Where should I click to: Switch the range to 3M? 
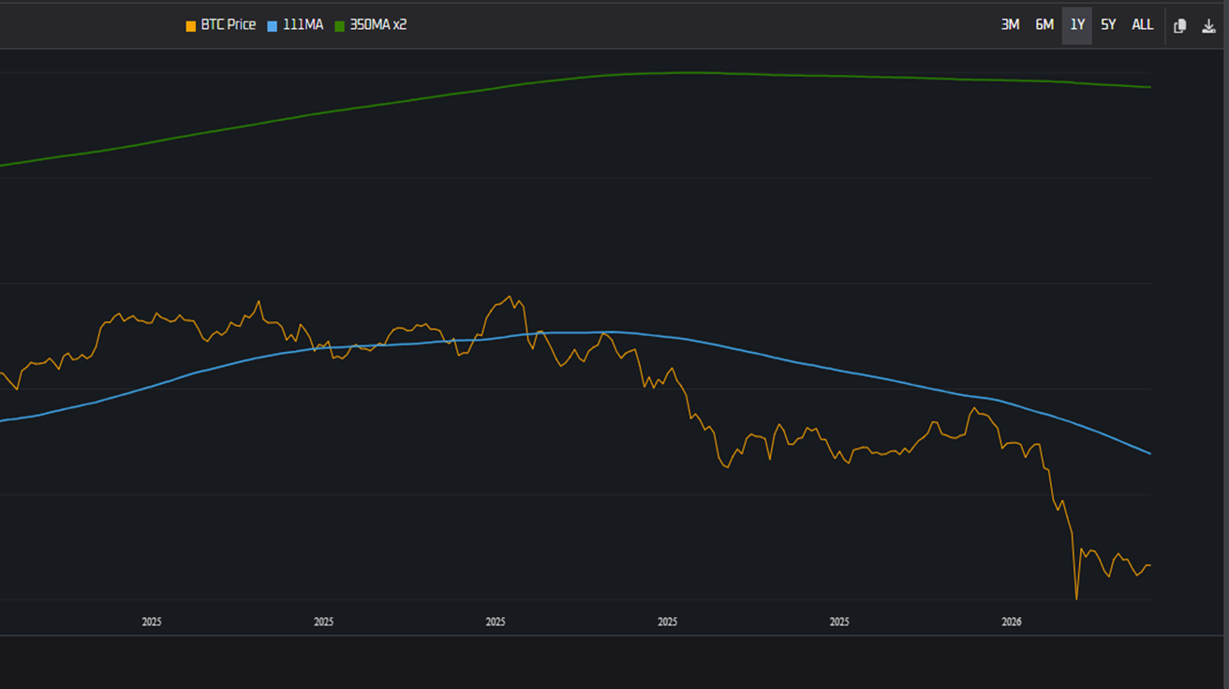(x=1010, y=25)
